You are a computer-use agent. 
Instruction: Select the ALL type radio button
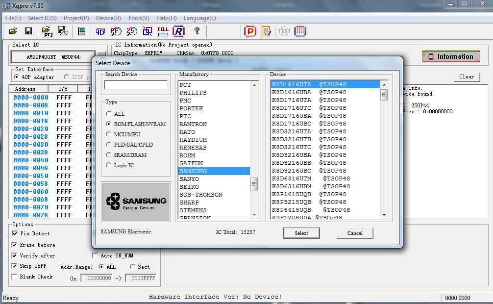tap(109, 114)
